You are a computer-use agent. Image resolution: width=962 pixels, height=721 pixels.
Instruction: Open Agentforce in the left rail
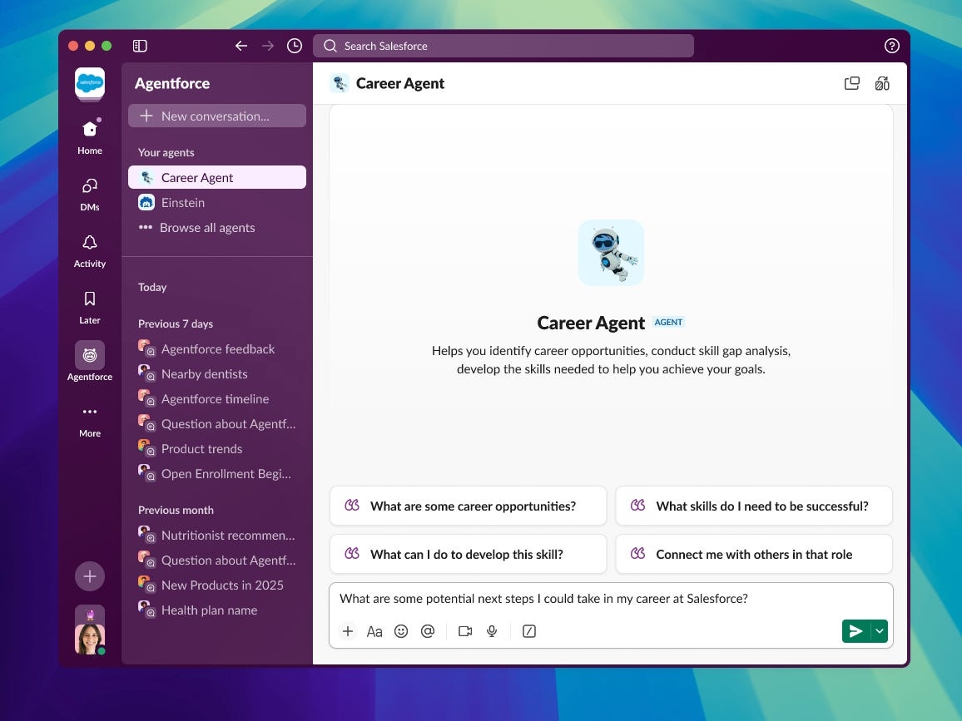(x=90, y=362)
